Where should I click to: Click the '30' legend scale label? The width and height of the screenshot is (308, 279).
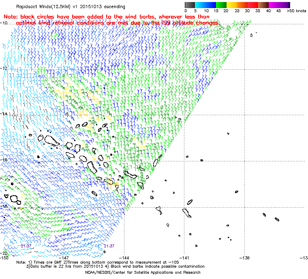(x=247, y=11)
